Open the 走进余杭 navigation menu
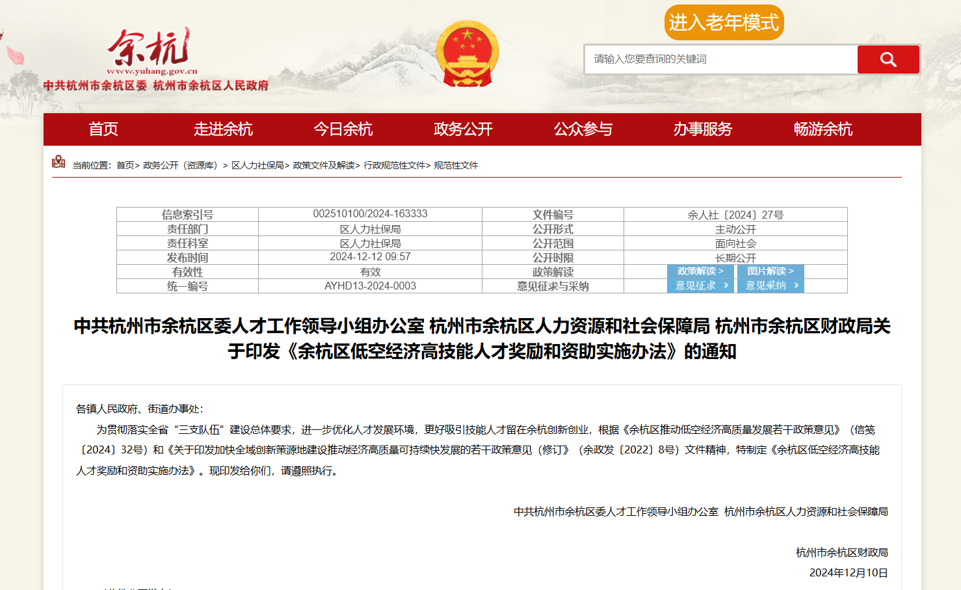This screenshot has width=961, height=590. pyautogui.click(x=223, y=129)
